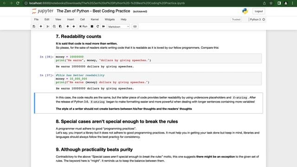Click inside code cell In [38]
The width and height of the screenshot is (297, 167).
[158, 58]
